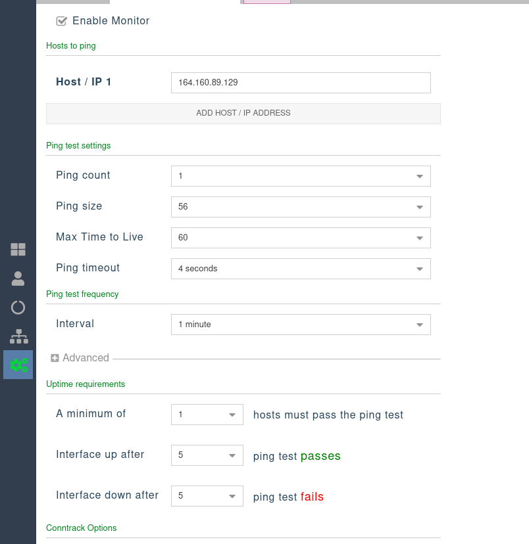
Task: Toggle the Enable Monitor checkbox
Action: point(62,21)
